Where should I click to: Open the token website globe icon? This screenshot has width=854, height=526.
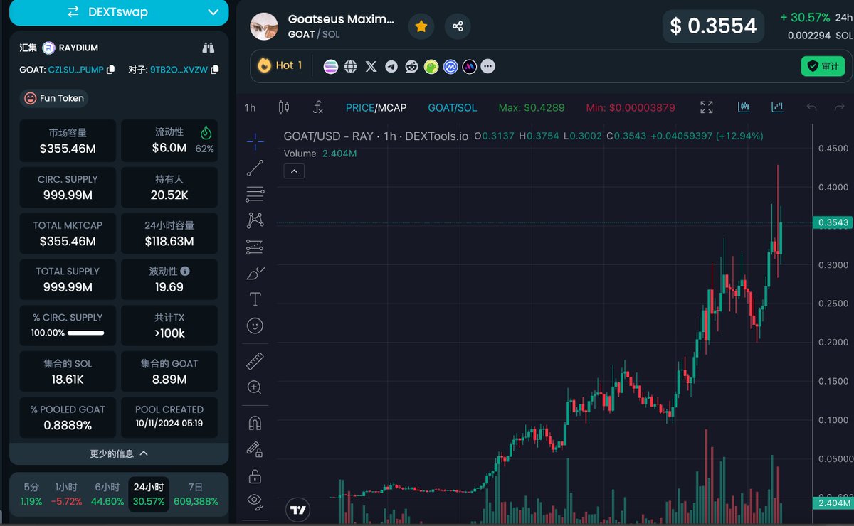pyautogui.click(x=351, y=66)
